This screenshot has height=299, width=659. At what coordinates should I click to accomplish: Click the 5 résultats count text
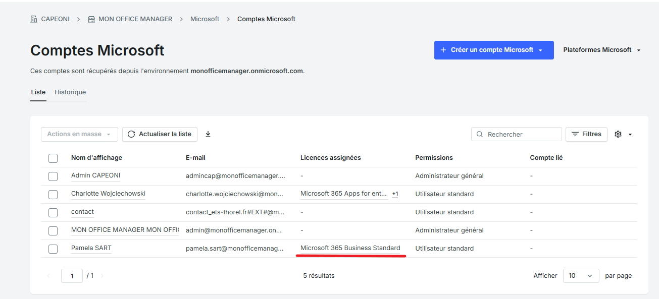point(319,276)
